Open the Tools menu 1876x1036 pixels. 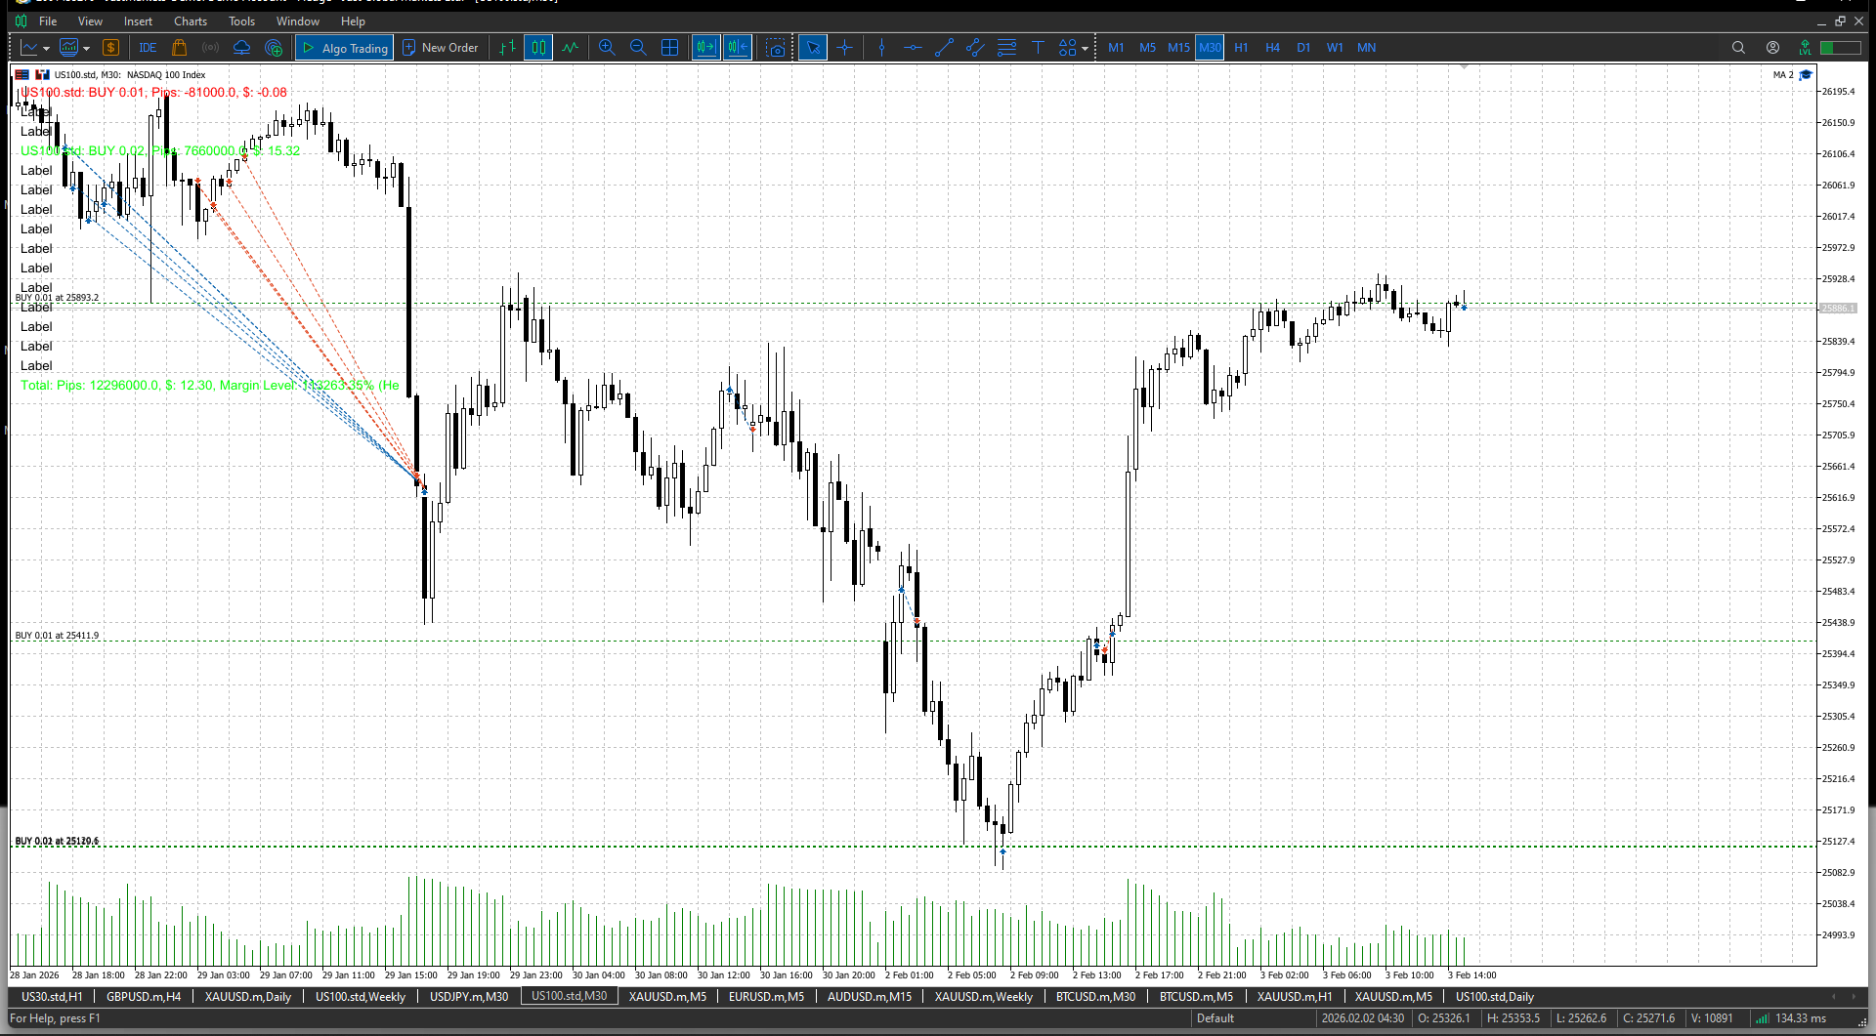241,21
